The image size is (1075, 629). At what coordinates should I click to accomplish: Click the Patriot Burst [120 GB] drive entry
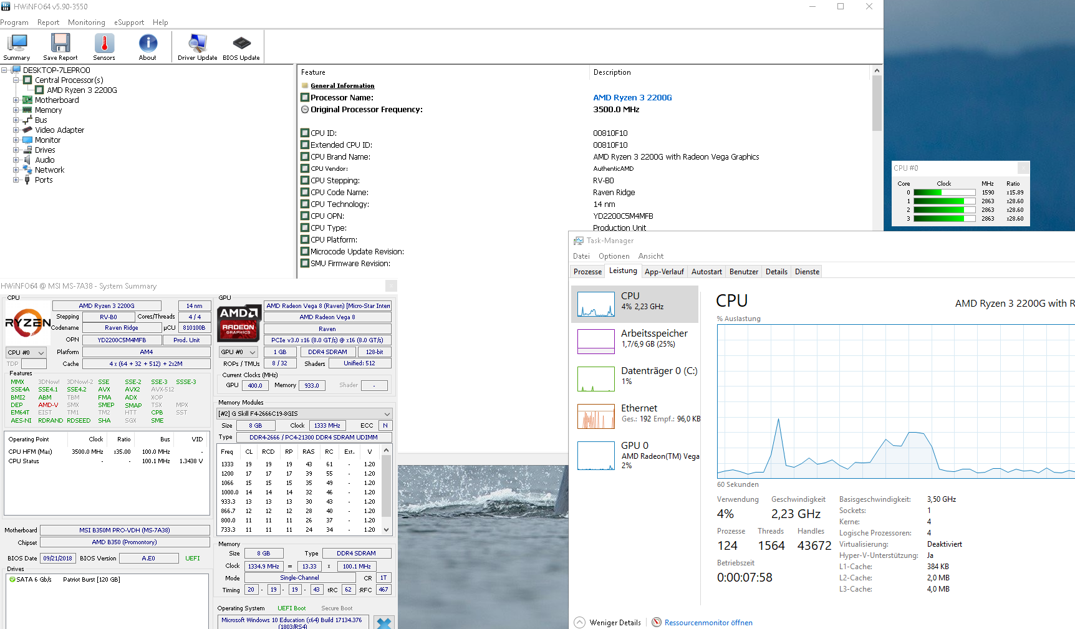point(91,580)
